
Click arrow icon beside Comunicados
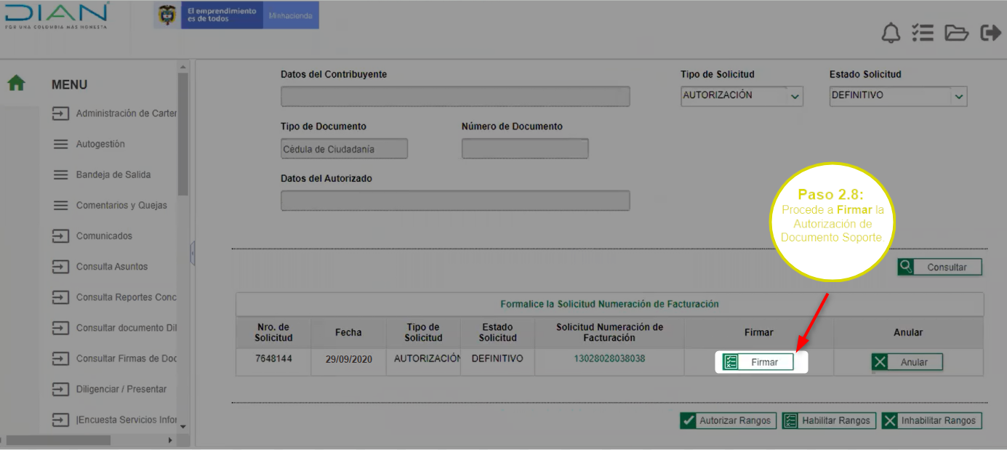[60, 236]
